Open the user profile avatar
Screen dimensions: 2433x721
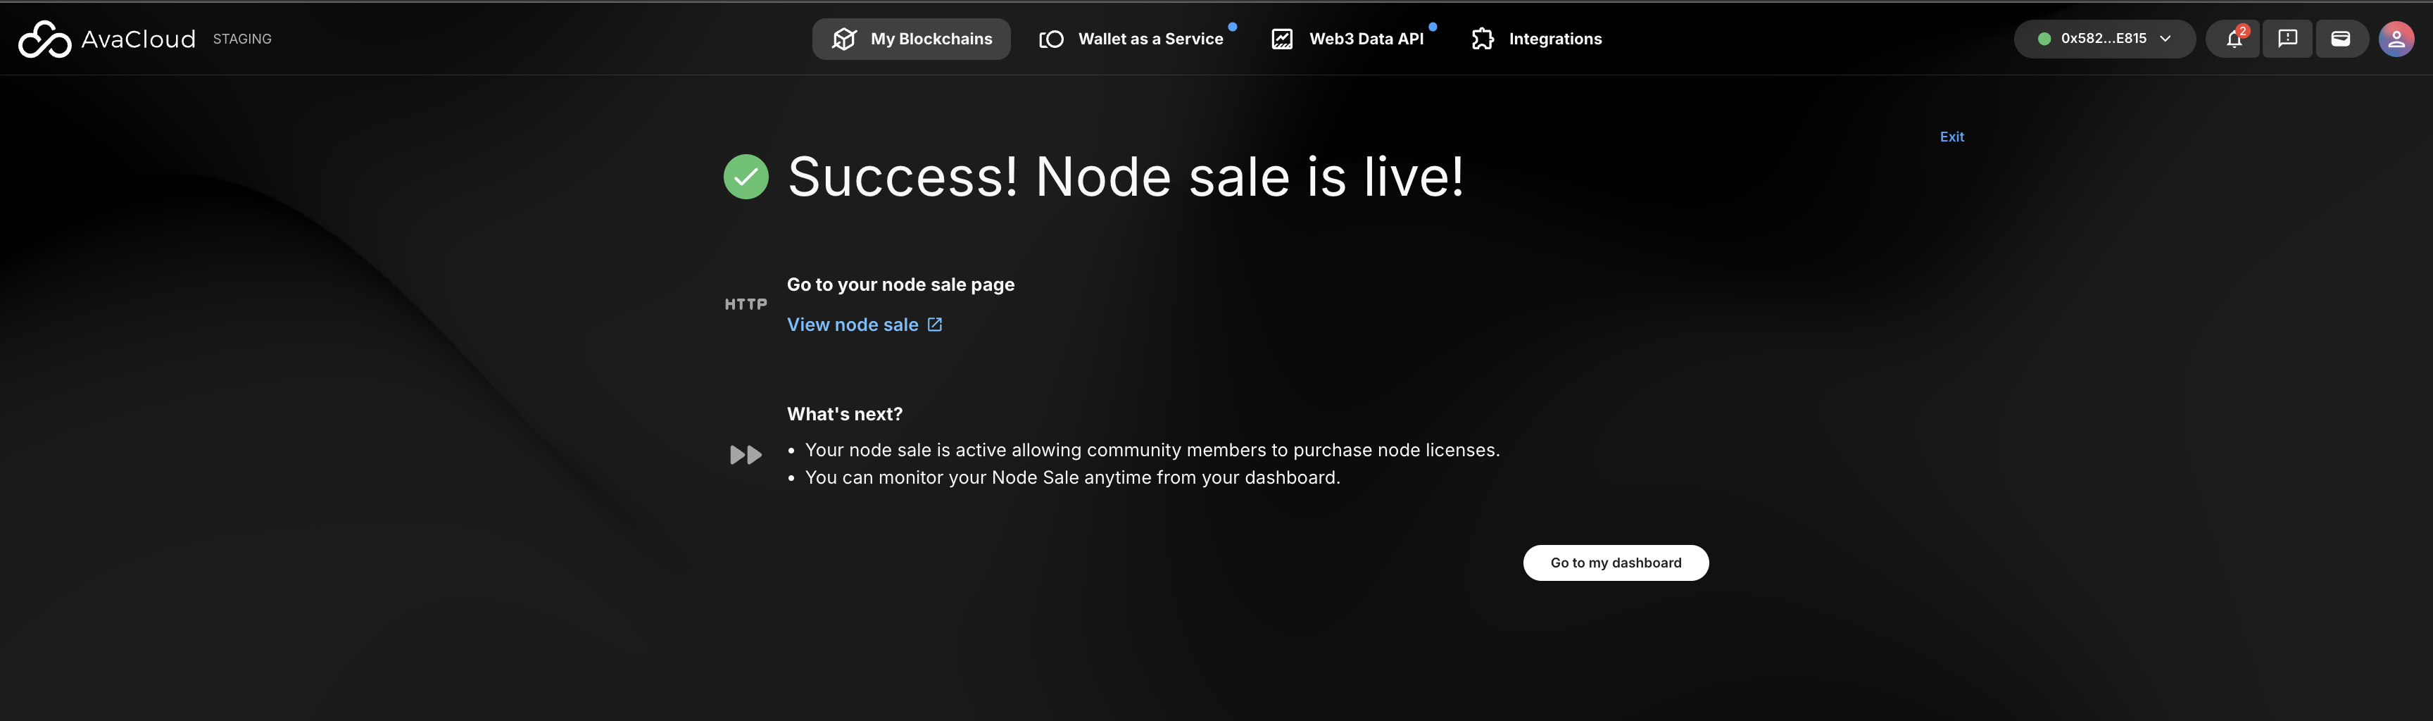pos(2396,39)
